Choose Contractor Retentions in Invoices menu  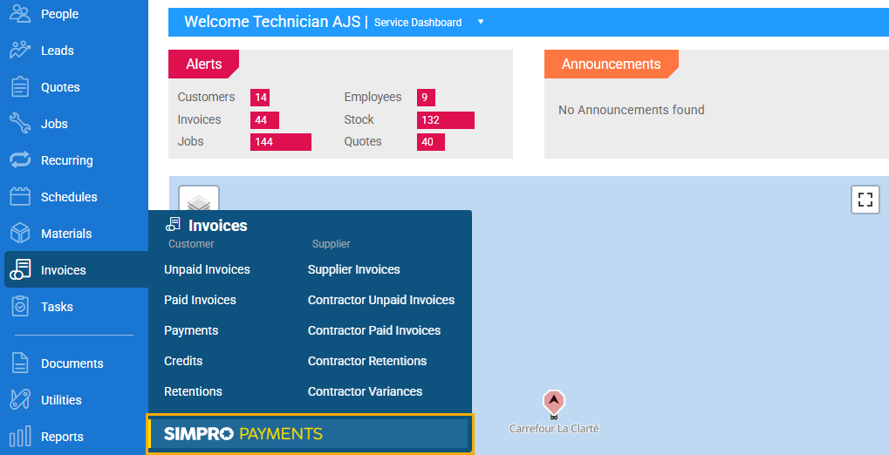(x=366, y=361)
